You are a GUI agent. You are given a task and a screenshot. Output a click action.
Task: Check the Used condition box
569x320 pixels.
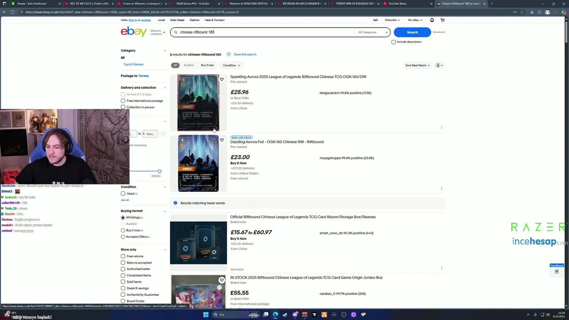coord(123,193)
